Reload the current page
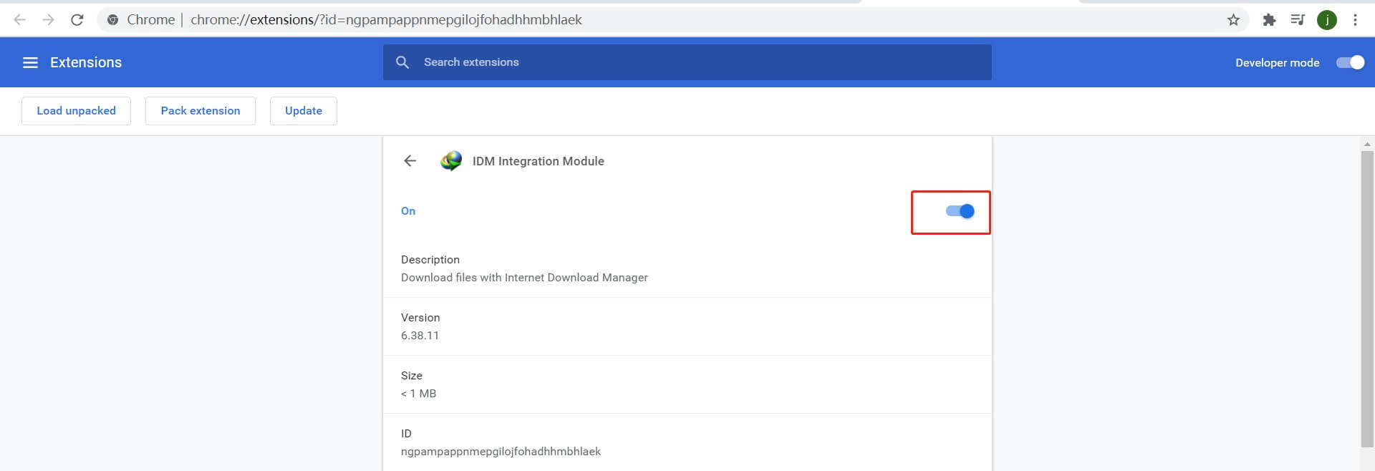This screenshot has width=1375, height=471. click(77, 20)
